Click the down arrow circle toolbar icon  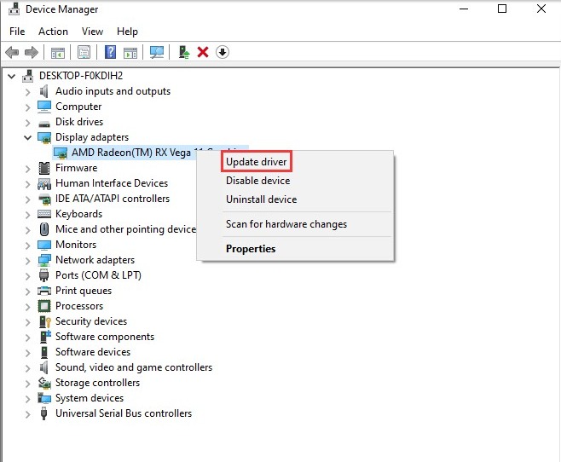point(223,53)
